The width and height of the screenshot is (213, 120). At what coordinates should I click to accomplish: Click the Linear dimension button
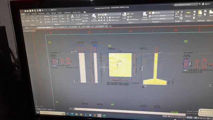point(85,15)
